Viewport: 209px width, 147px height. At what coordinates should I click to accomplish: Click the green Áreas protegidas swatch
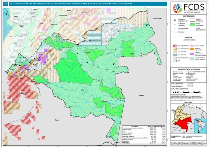coord(192,24)
